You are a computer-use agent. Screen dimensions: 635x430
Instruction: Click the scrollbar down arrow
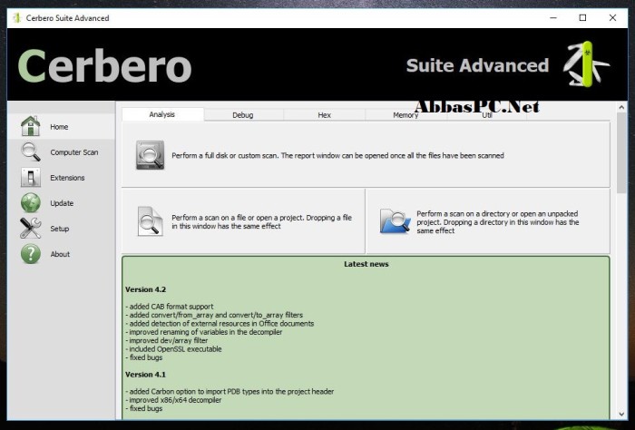tap(621, 414)
